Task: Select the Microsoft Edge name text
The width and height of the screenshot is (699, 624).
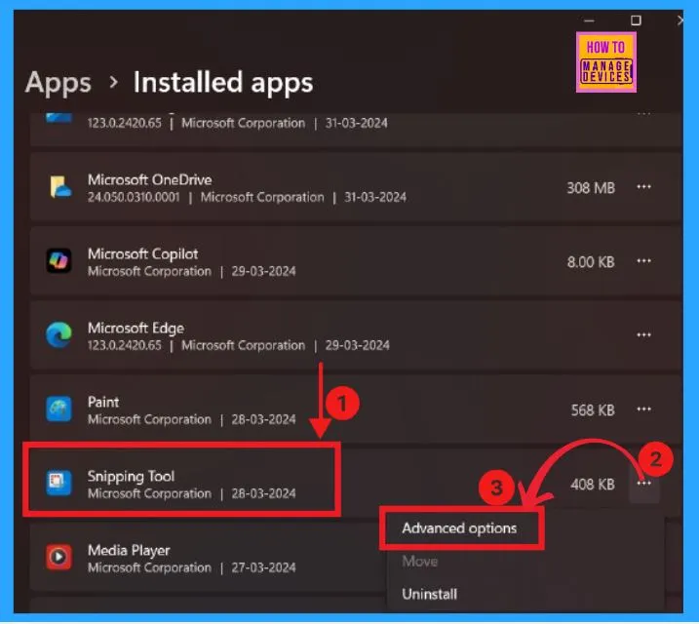Action: point(136,328)
